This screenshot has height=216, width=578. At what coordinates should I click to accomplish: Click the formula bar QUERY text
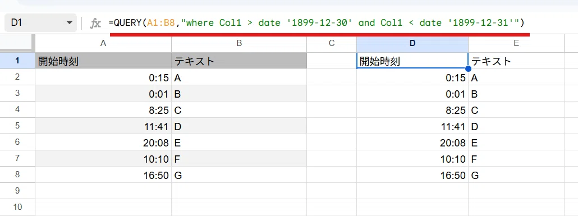[x=316, y=23]
